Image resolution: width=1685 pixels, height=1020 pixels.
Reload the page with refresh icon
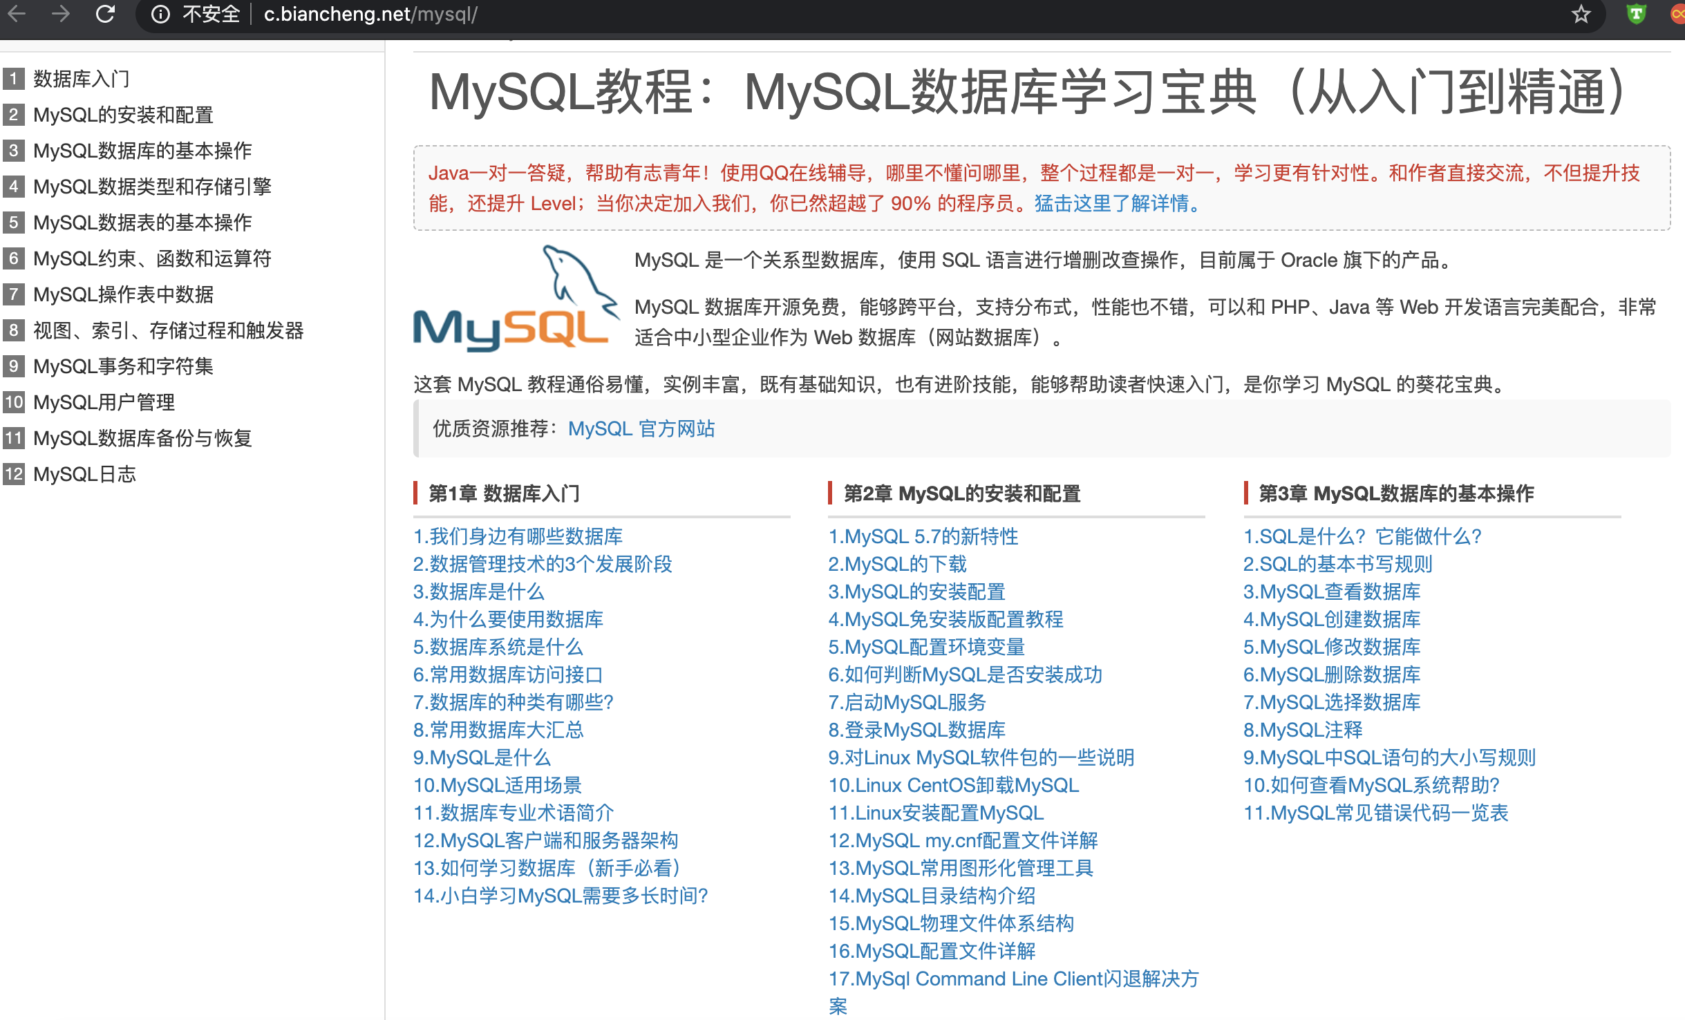point(105,14)
